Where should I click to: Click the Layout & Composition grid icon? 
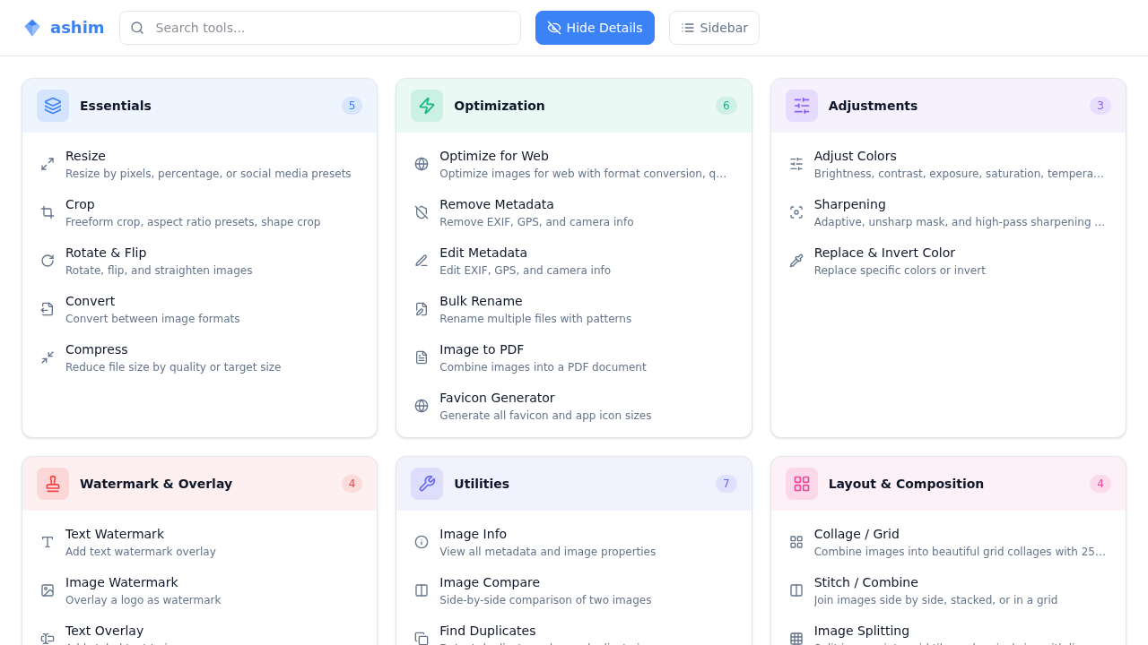[x=802, y=484]
